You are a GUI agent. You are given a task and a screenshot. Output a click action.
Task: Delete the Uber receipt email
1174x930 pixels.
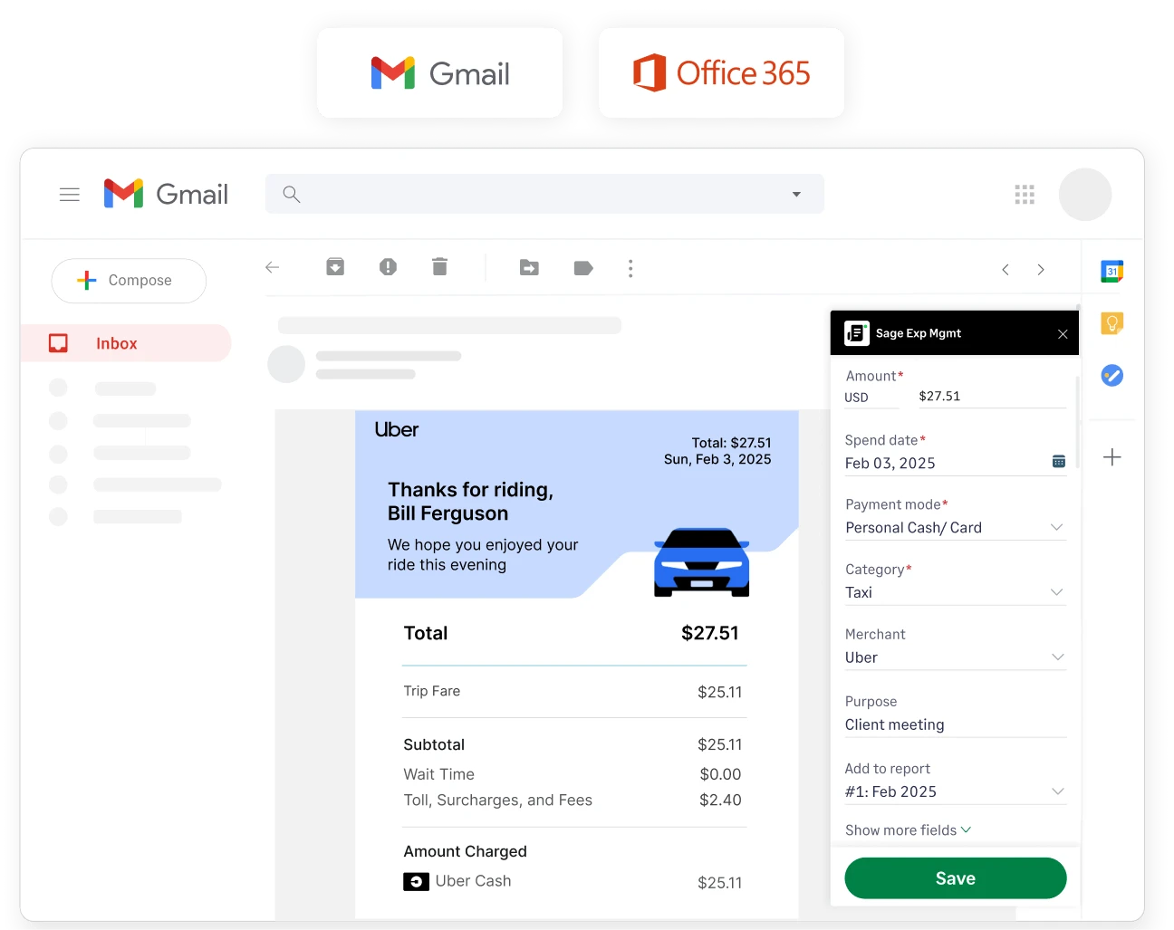click(439, 267)
